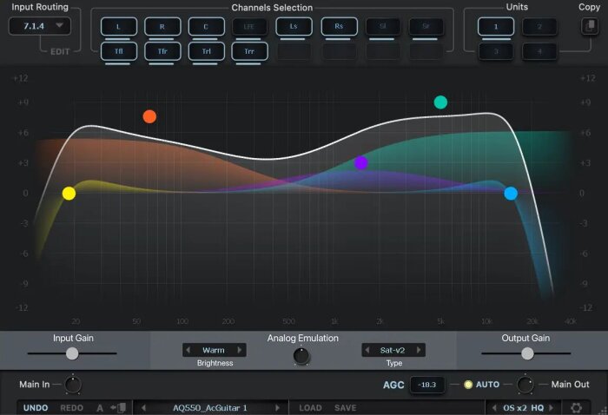Click the copy A to B icon
Image resolution: width=608 pixels, height=415 pixels.
pyautogui.click(x=118, y=408)
